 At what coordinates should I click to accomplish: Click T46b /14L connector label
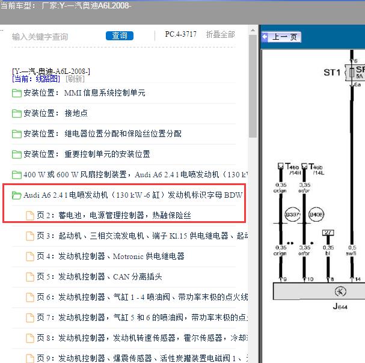(316, 169)
